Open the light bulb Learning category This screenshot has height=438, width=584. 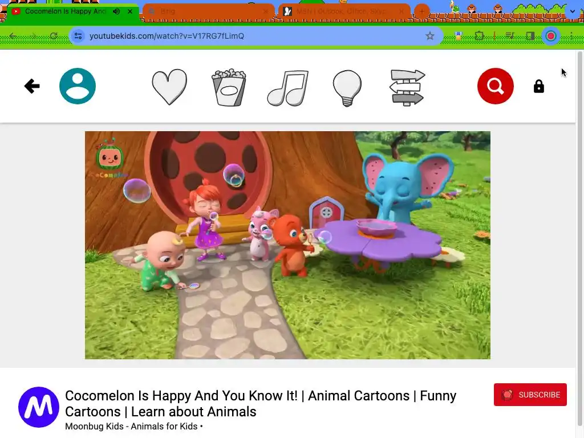tap(347, 88)
